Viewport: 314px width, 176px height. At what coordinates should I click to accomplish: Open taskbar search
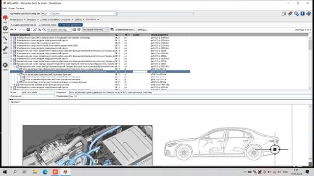click(15, 172)
